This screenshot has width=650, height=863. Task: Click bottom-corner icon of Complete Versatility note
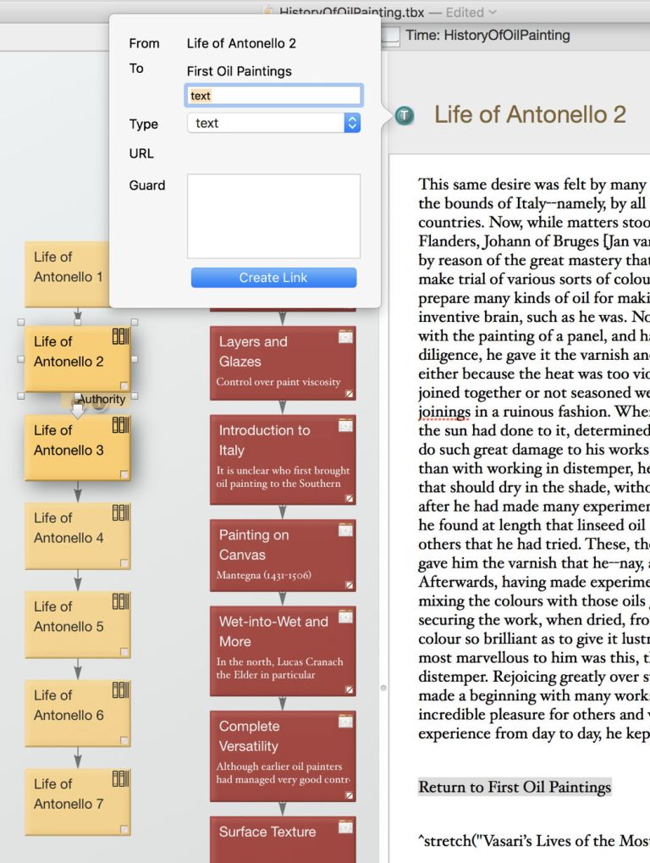coord(350,794)
